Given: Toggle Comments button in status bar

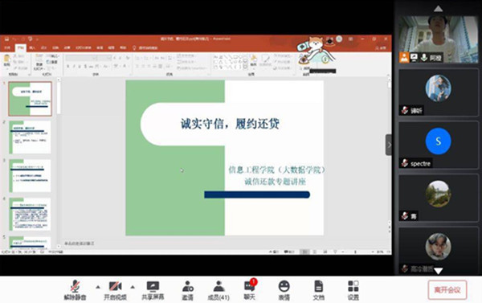Looking at the screenshot, I should coord(289,252).
